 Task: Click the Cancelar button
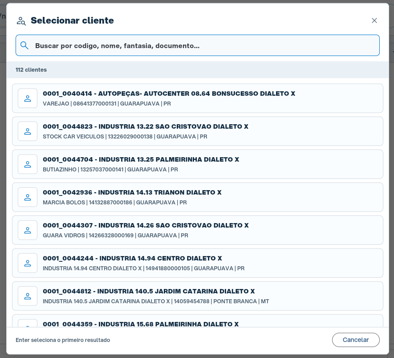pos(356,340)
